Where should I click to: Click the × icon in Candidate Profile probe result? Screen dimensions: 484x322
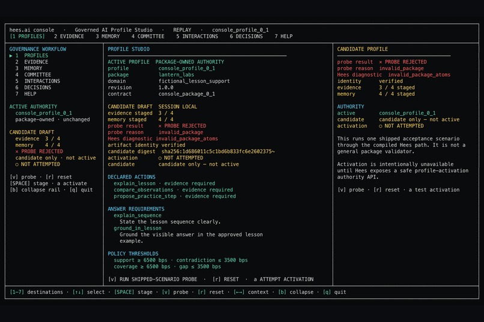381,62
